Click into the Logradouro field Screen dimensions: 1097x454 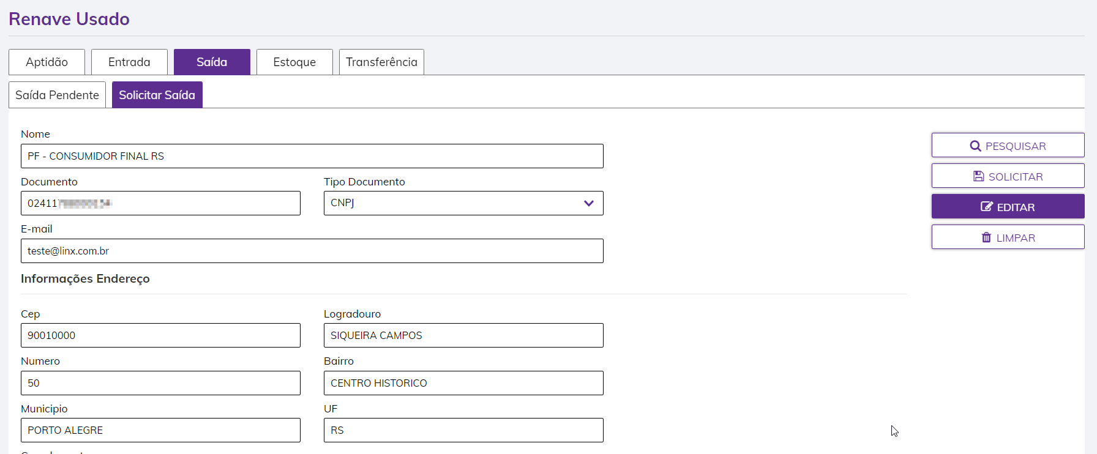point(463,335)
